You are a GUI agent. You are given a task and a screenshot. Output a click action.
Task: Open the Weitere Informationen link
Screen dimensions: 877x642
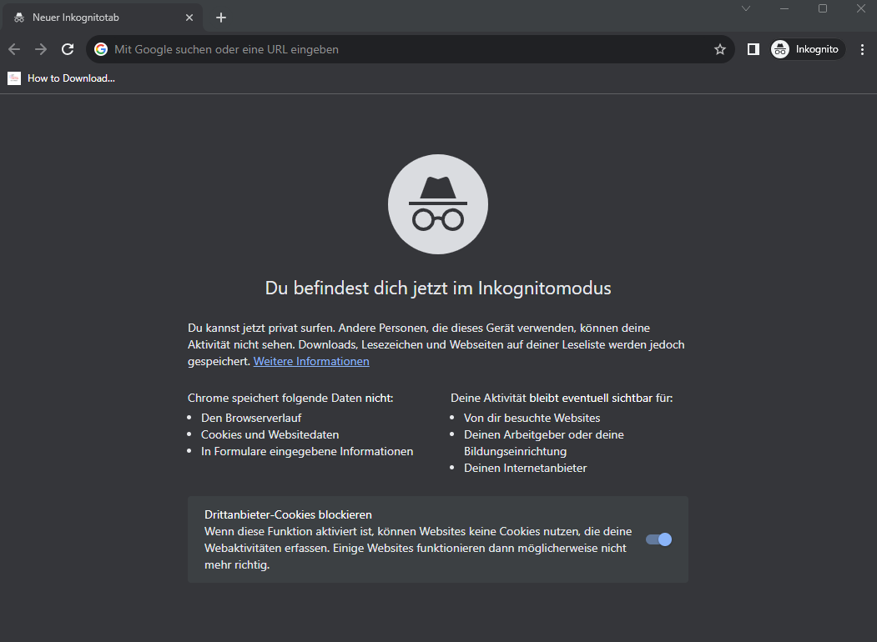point(311,361)
